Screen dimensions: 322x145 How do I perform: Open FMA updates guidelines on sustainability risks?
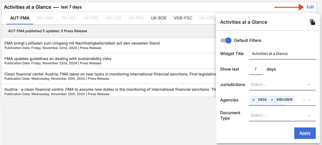(x=58, y=59)
